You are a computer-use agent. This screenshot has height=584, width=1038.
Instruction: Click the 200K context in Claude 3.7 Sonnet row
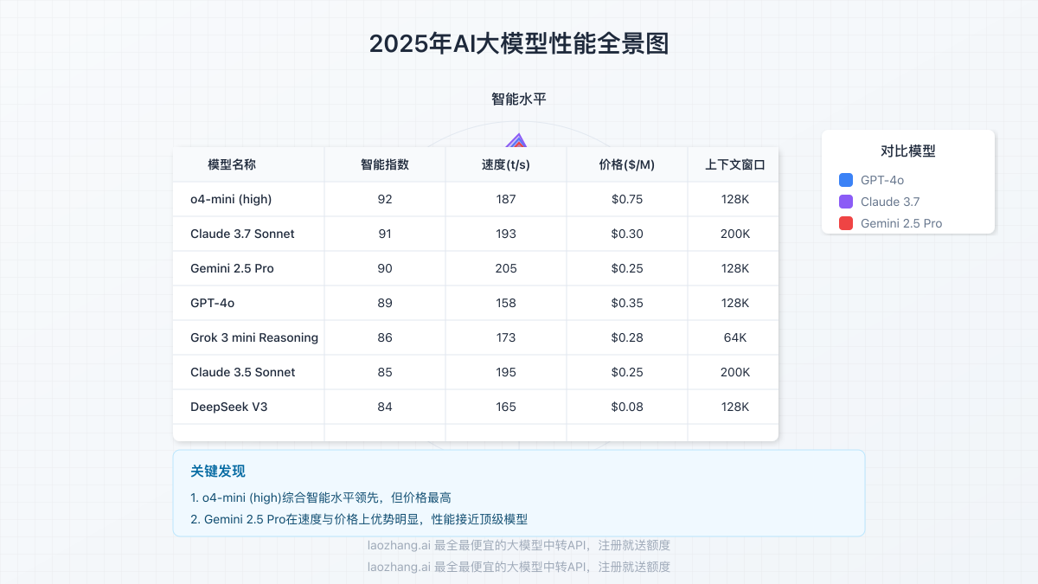(x=735, y=234)
